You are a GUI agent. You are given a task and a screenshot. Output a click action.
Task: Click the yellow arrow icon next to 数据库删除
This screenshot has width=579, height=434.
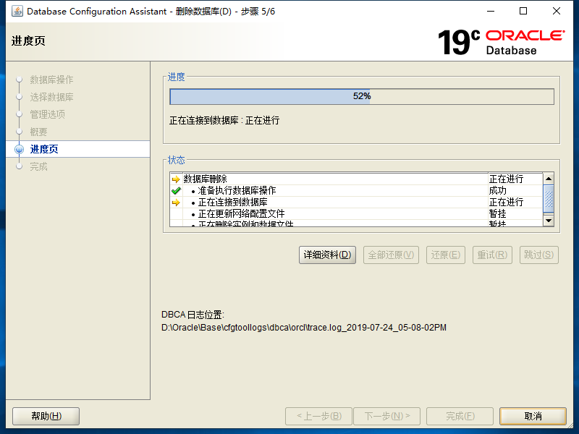pyautogui.click(x=175, y=179)
